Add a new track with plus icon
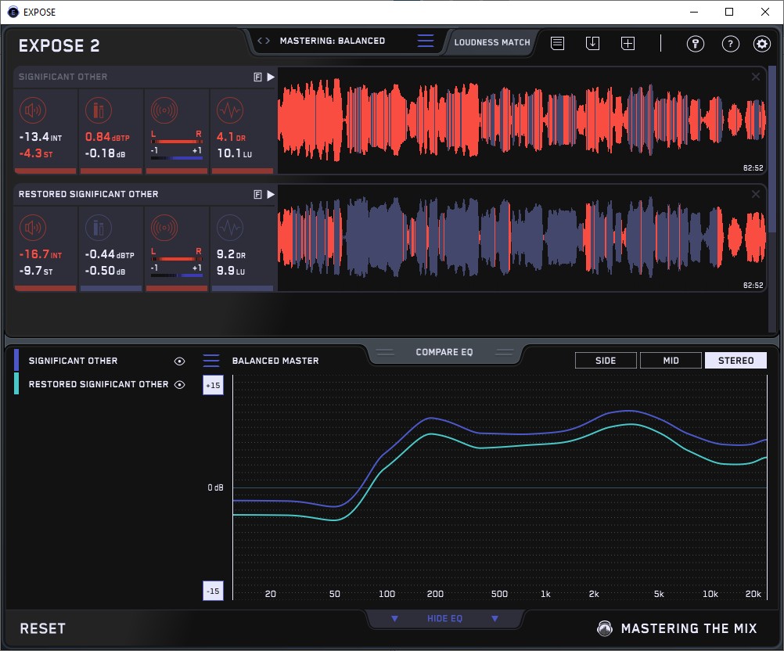The image size is (784, 651). tap(628, 44)
